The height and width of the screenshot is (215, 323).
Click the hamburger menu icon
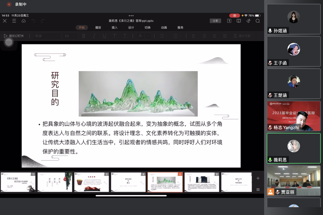[x=14, y=21]
